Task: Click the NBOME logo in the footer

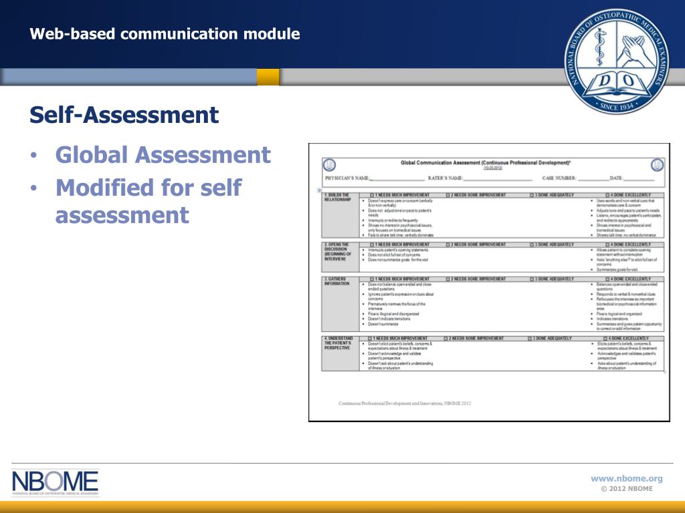Action: click(x=55, y=483)
